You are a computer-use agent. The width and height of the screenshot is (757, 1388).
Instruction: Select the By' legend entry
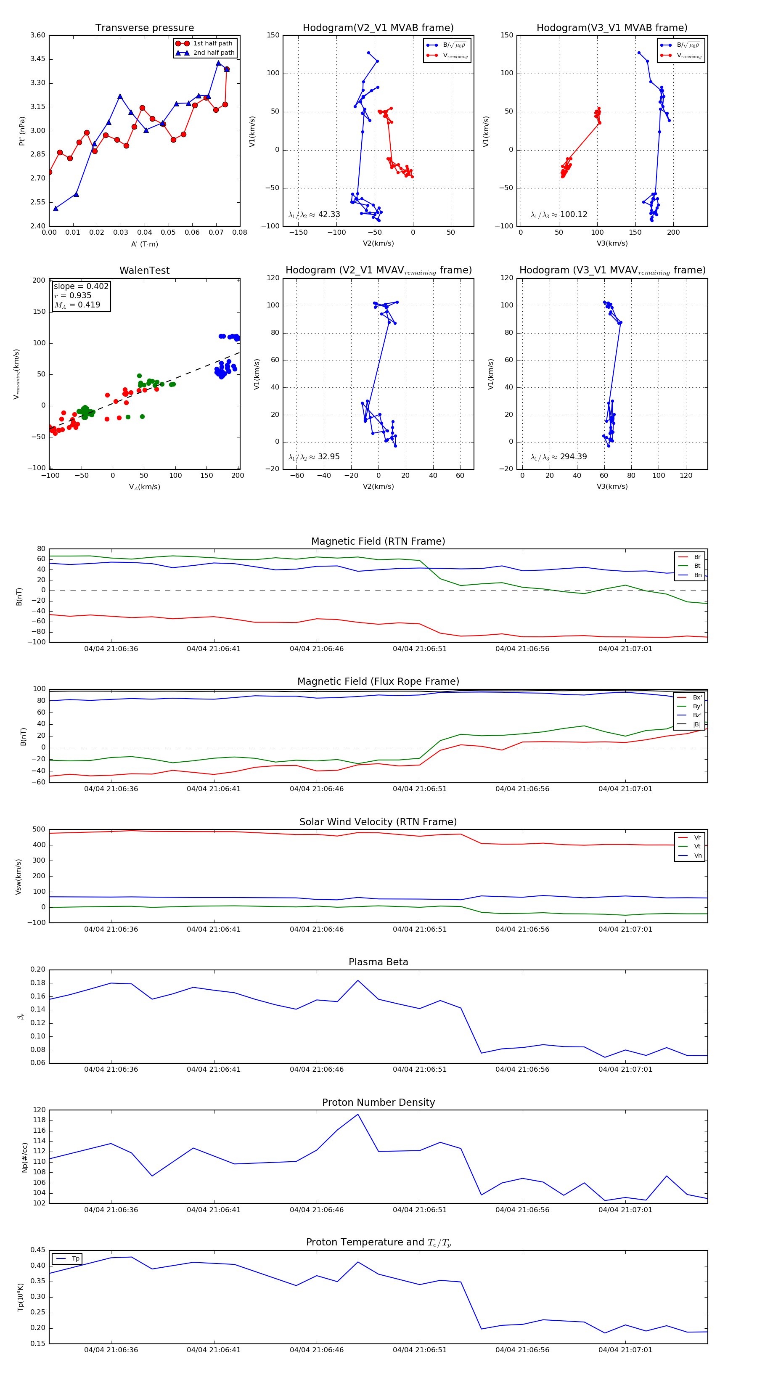pyautogui.click(x=690, y=706)
